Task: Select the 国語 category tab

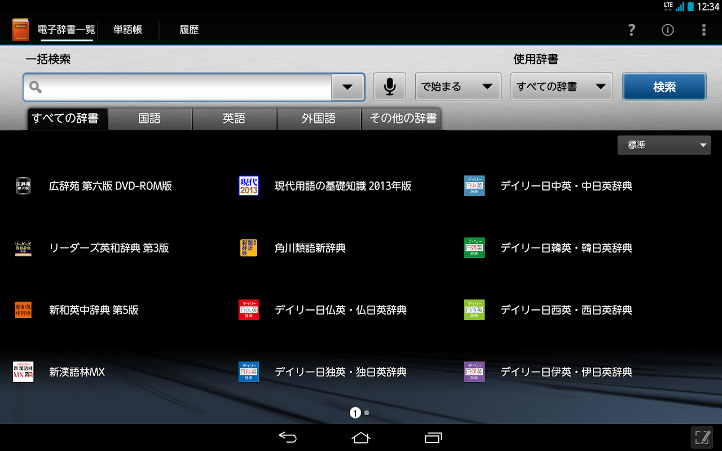Action: 150,118
